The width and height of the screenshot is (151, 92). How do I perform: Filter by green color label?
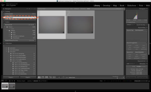point(126,81)
